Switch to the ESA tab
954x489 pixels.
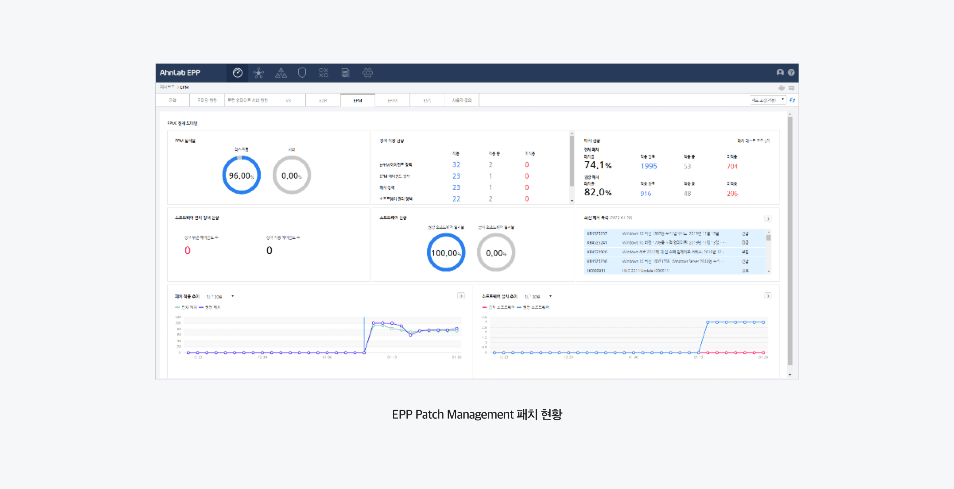tap(427, 100)
